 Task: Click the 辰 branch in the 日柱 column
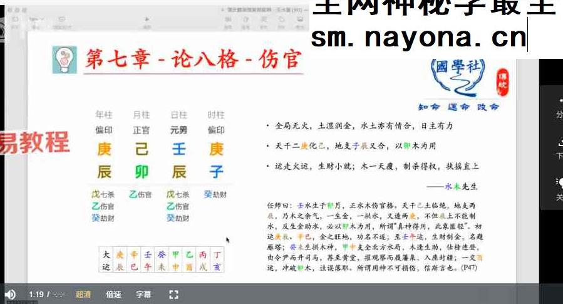pos(179,172)
